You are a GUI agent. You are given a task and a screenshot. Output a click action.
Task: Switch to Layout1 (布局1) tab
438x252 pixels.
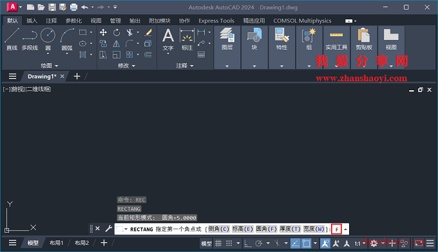(56, 243)
